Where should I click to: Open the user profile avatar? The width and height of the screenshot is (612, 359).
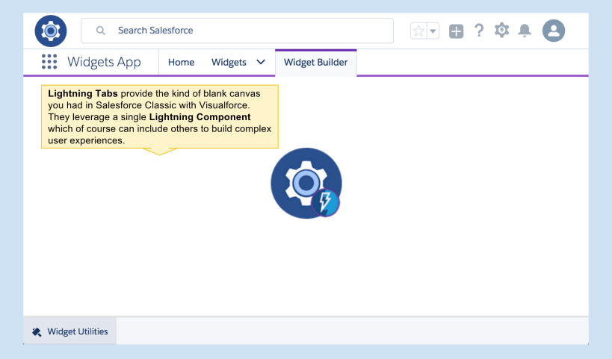(554, 31)
